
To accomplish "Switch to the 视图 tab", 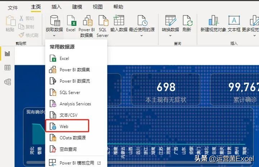I will coord(97,7).
